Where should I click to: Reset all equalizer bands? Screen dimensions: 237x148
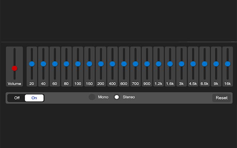pyautogui.click(x=221, y=98)
